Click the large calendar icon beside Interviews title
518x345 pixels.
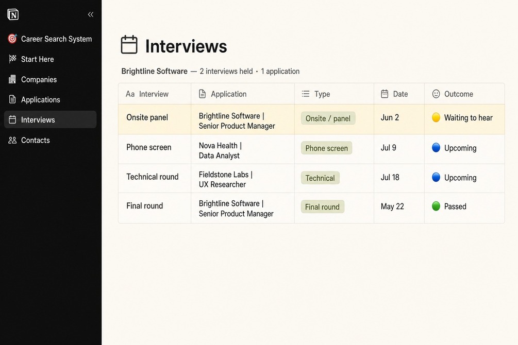(x=129, y=45)
